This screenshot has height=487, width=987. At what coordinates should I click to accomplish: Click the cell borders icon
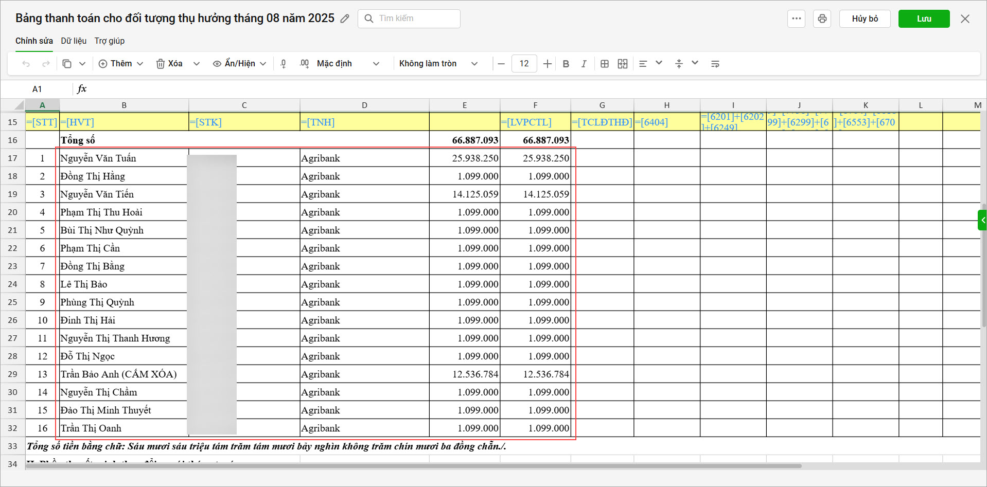pos(605,64)
